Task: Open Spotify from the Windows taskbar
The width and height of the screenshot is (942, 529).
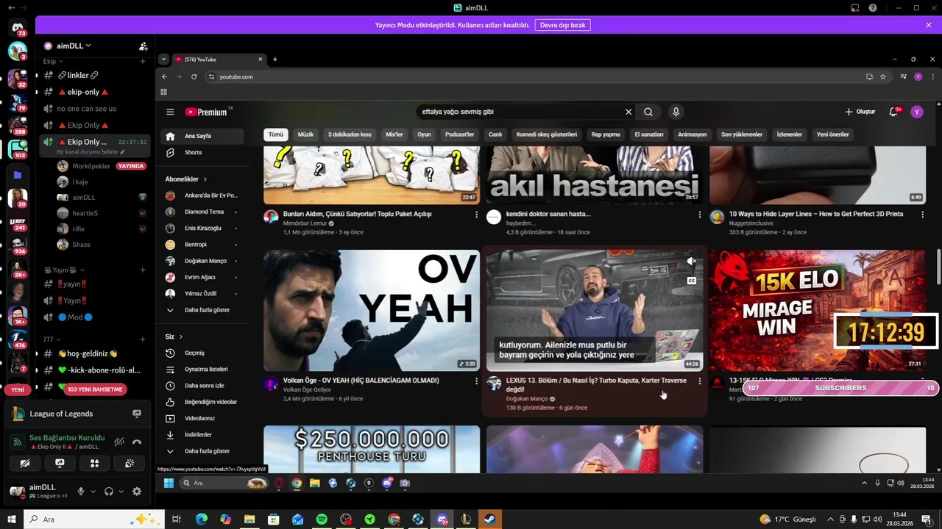Action: (x=322, y=519)
